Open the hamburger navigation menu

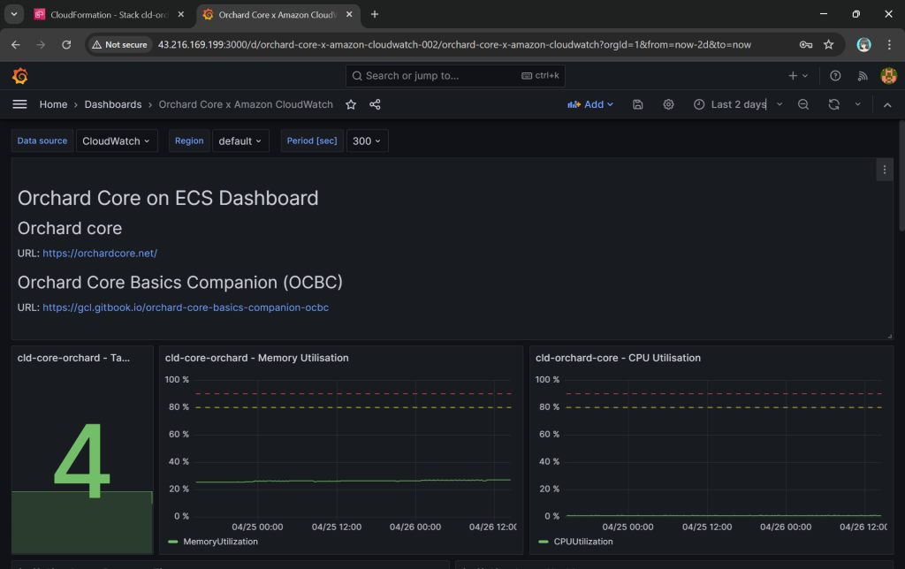point(19,104)
